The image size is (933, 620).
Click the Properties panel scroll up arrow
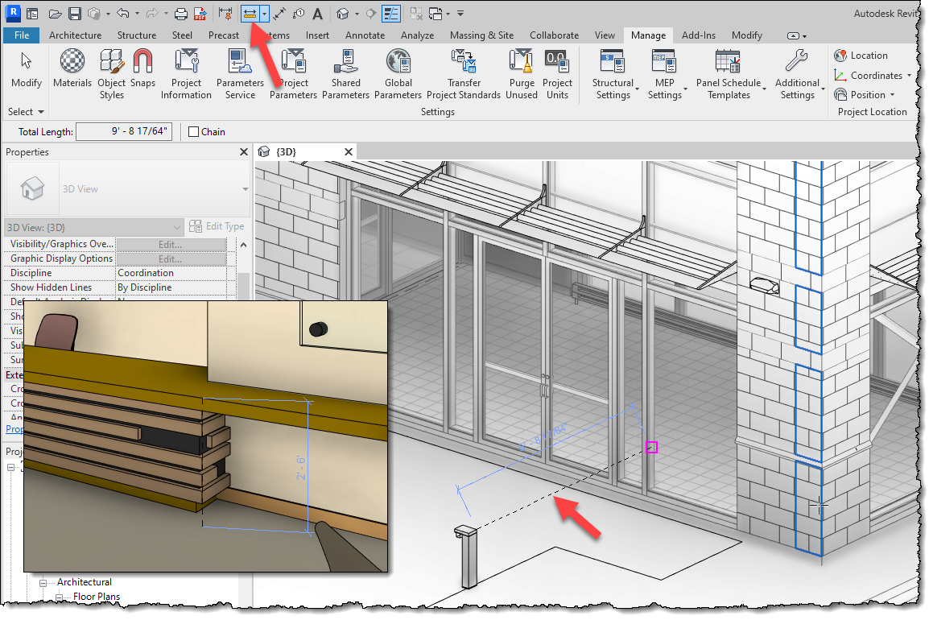[x=243, y=245]
